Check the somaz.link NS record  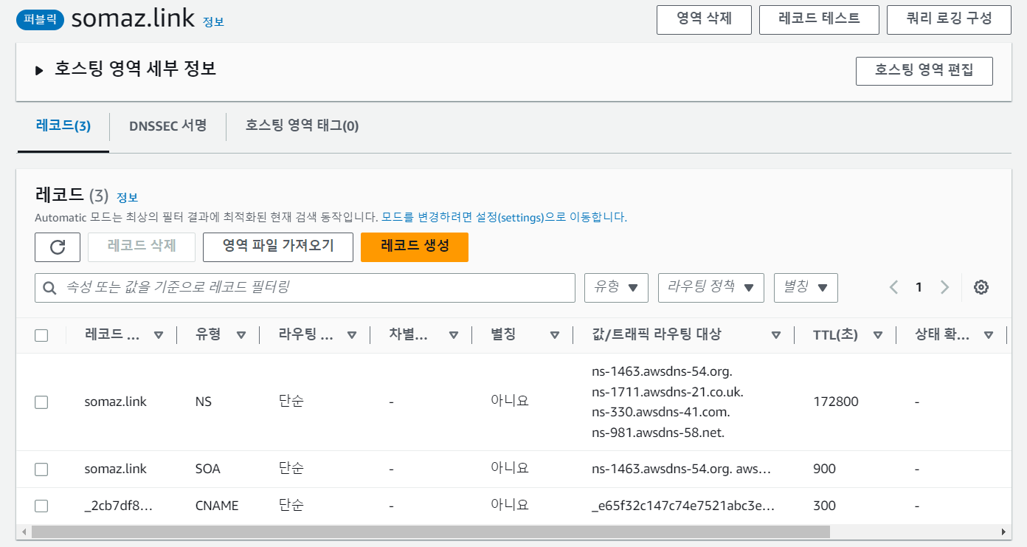[41, 402]
